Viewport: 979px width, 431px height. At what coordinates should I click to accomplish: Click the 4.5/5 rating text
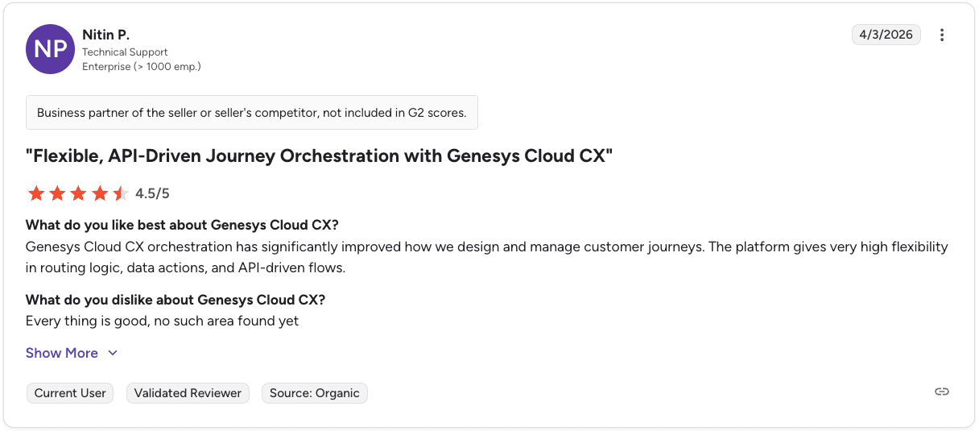click(x=152, y=193)
